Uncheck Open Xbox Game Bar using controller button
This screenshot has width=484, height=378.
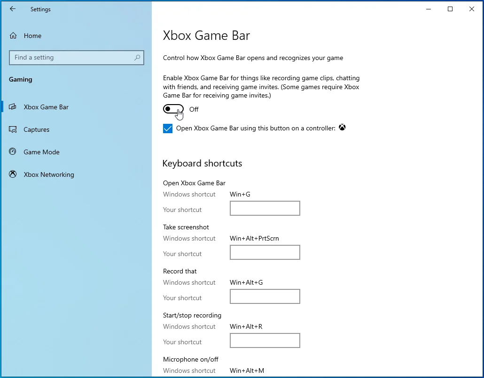pyautogui.click(x=168, y=128)
